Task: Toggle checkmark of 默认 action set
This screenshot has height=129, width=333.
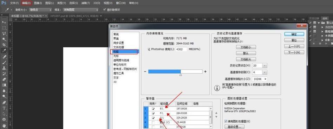Action: pyautogui.click(x=310, y=23)
